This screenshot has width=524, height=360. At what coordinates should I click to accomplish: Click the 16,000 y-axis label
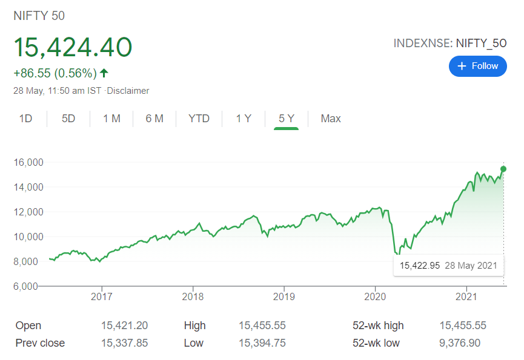(28, 162)
